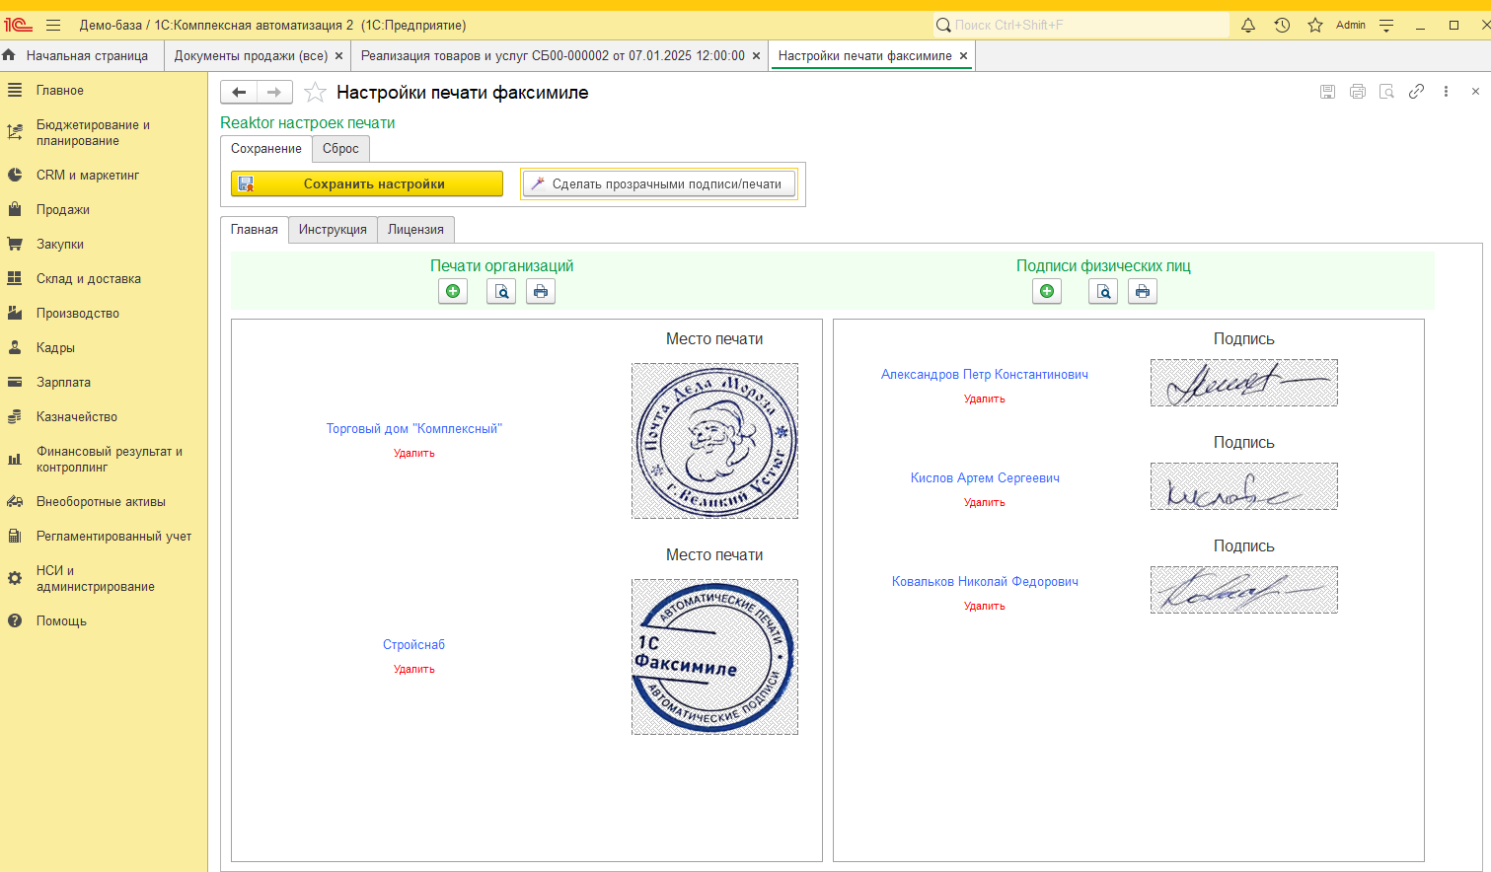Open Стройснаб organization link
Viewport: 1491px width, 872px height.
click(414, 645)
